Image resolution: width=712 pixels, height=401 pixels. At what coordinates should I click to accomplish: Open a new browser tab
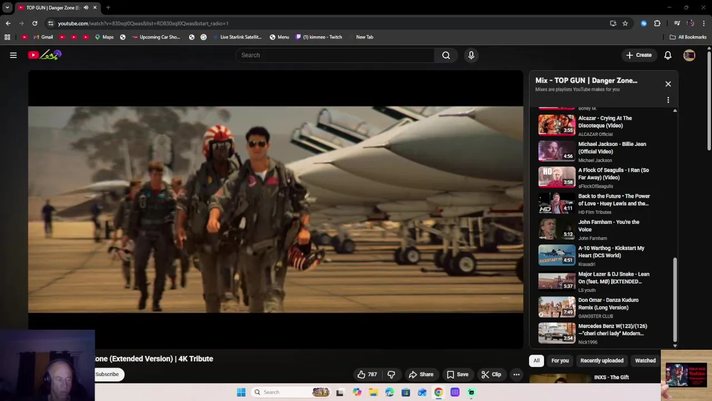(x=108, y=8)
